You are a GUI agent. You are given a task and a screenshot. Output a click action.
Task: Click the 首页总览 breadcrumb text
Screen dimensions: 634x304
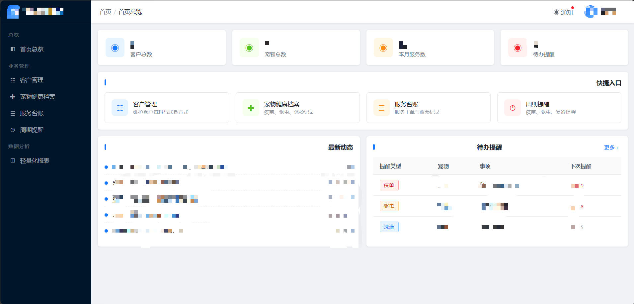point(130,12)
